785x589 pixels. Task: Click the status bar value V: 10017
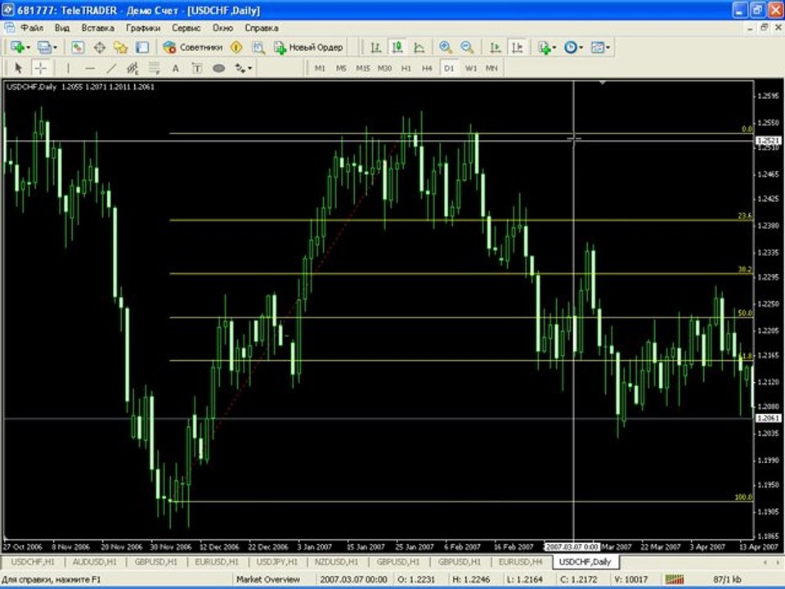(630, 579)
